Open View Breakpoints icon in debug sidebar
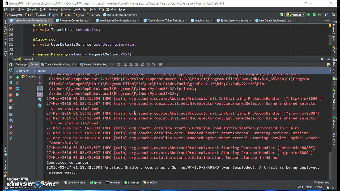Image resolution: width=340 pixels, height=191 pixels. click(x=11, y=95)
